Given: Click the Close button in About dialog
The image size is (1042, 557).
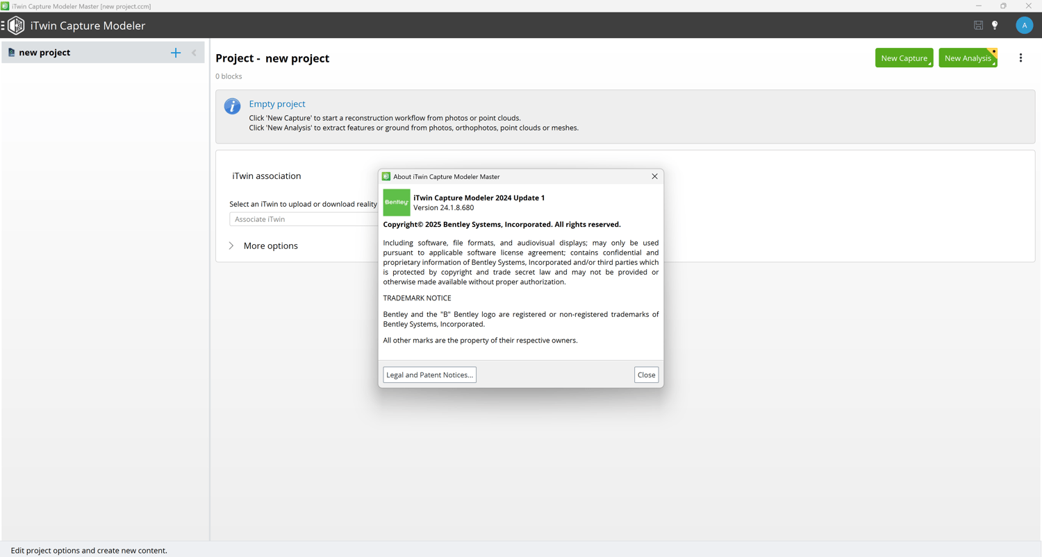Looking at the screenshot, I should click(646, 375).
